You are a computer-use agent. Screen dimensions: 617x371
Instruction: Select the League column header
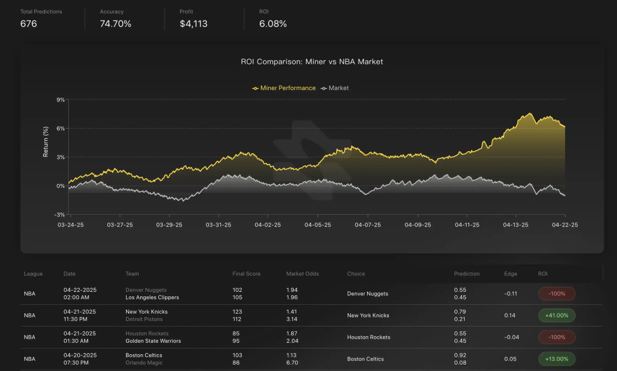pyautogui.click(x=33, y=274)
